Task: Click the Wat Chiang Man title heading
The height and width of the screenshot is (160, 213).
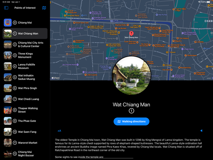Action: click(131, 105)
